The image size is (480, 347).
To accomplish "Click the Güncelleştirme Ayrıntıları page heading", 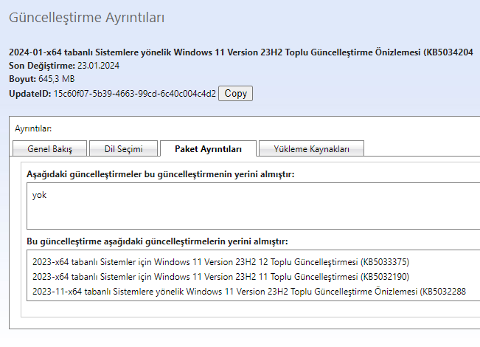I will click(87, 16).
